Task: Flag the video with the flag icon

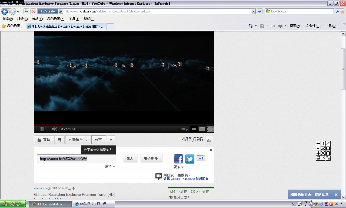Action: 111,140
